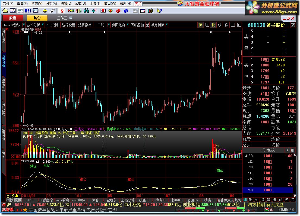Toggle the 移 move button
Image resolution: width=300 pixels, height=216 pixels.
pyautogui.click(x=226, y=25)
